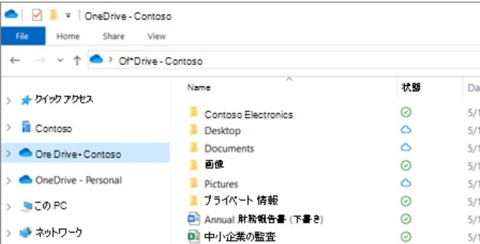Switch to the Share ribbon tab
Viewport: 480px width, 244px height.
[x=113, y=37]
